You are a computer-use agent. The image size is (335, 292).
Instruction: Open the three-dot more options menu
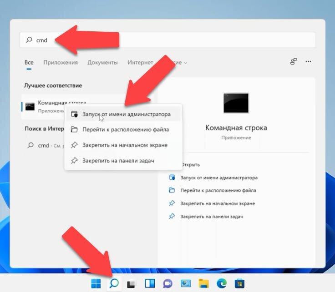pos(308,62)
